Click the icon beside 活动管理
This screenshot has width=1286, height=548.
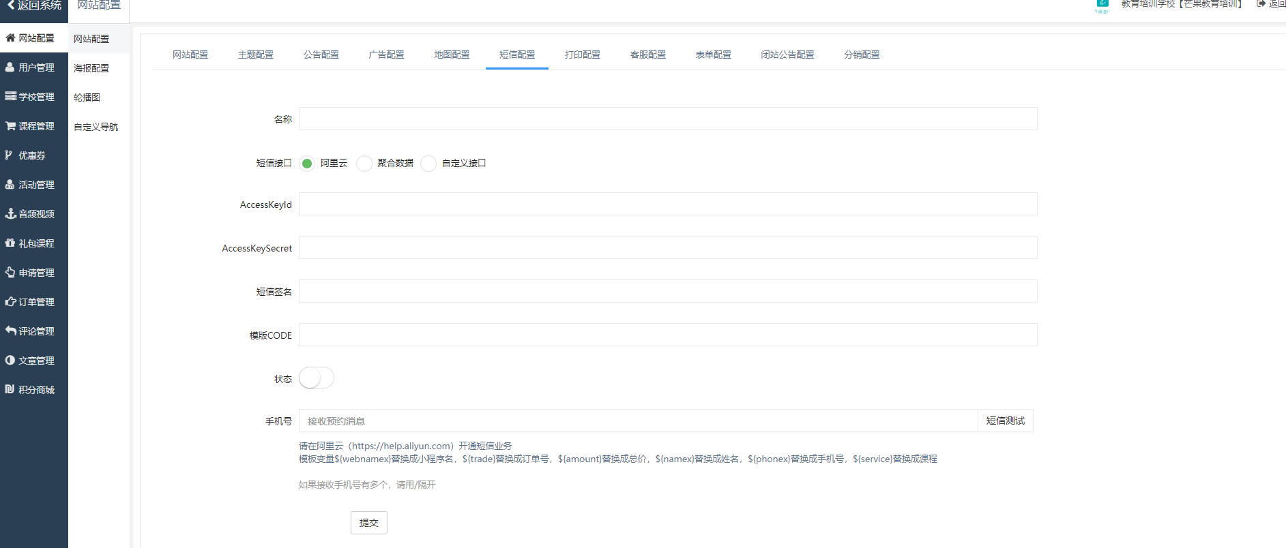tap(10, 185)
